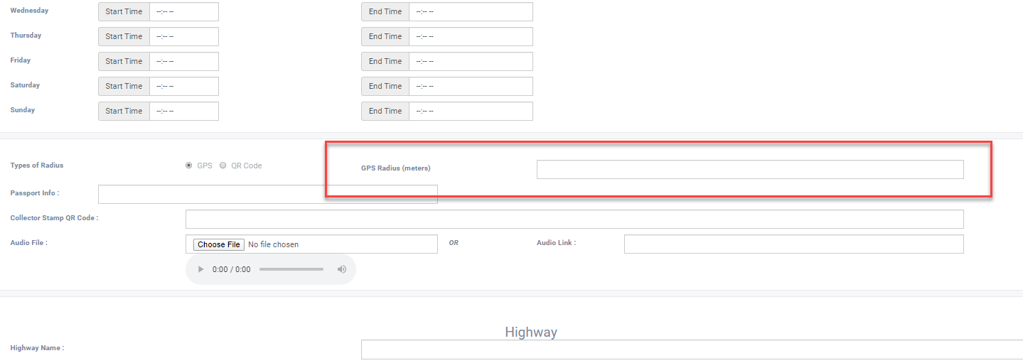Click the Passport Info text field

(x=267, y=195)
